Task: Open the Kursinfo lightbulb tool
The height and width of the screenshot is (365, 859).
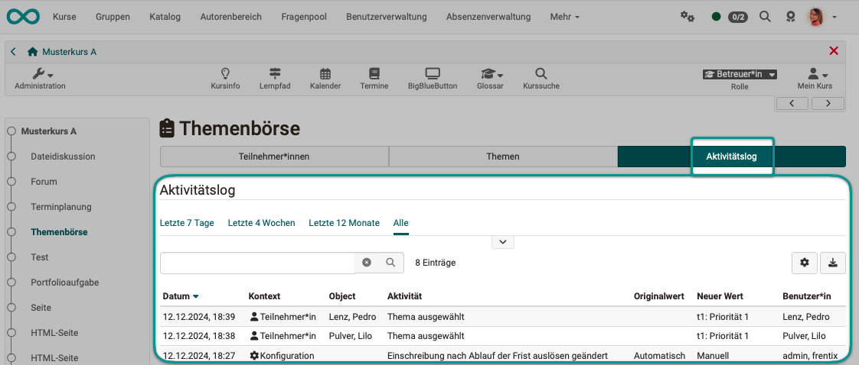Action: click(225, 79)
